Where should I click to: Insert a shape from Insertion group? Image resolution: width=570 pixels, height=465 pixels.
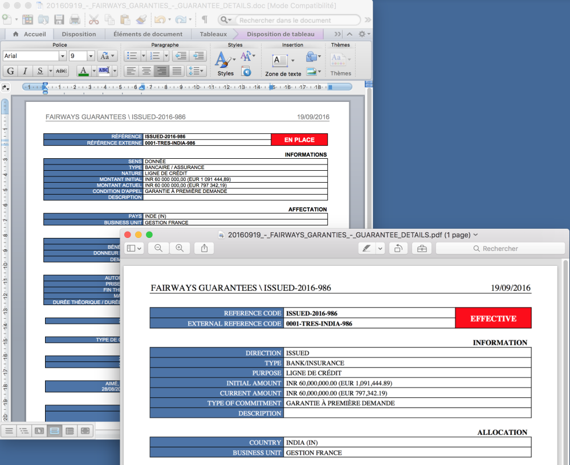[312, 56]
